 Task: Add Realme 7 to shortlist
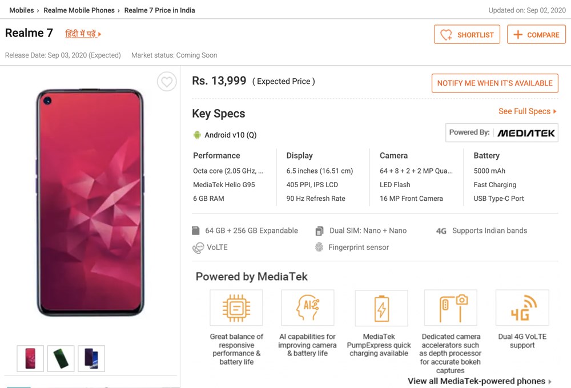point(467,34)
